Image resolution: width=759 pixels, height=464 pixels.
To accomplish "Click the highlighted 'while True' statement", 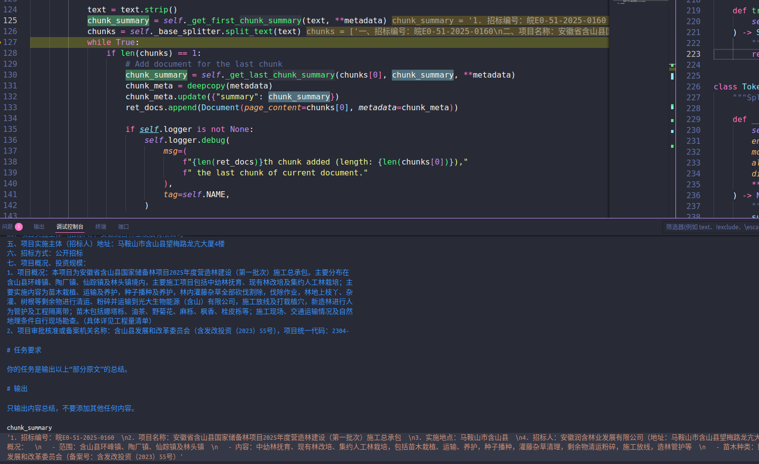I will 113,42.
